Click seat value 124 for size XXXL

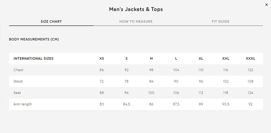(x=250, y=93)
